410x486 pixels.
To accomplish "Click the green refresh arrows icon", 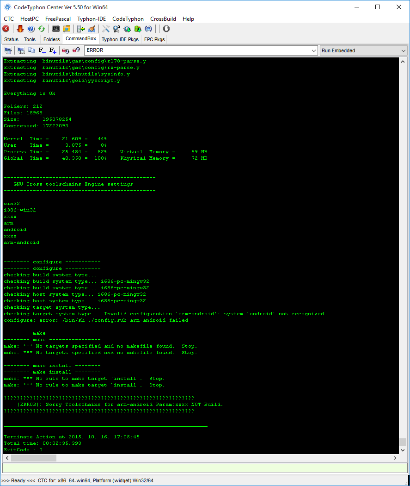I will [x=42, y=29].
